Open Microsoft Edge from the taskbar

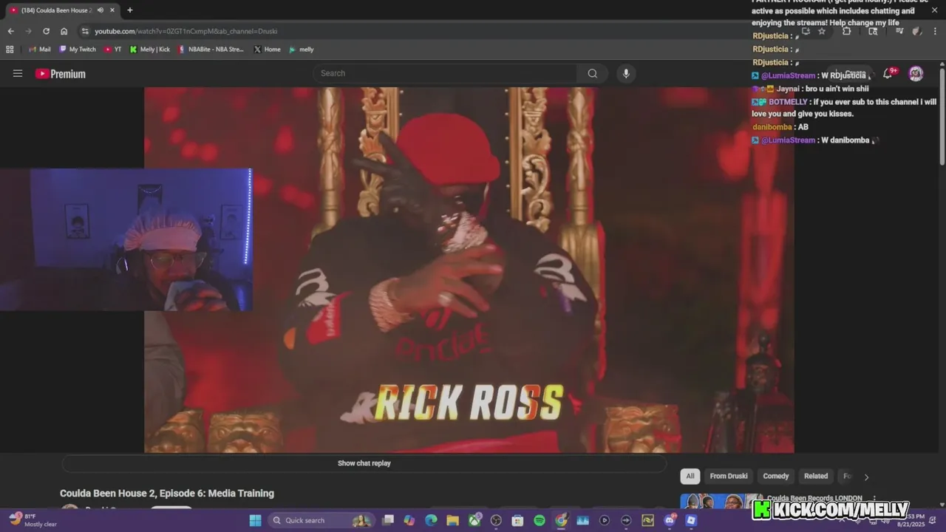pos(431,520)
